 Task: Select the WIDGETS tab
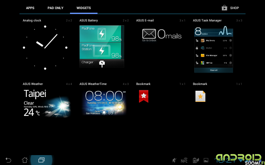click(x=84, y=8)
